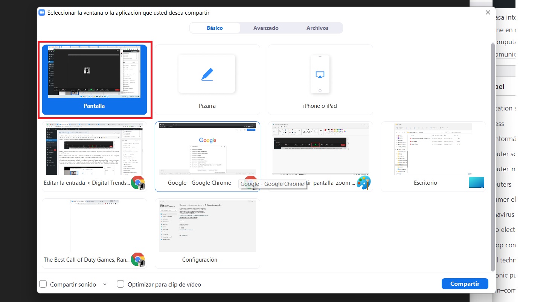Click the Zoom camera icon in the title bar
Image resolution: width=552 pixels, height=302 pixels.
[x=41, y=12]
